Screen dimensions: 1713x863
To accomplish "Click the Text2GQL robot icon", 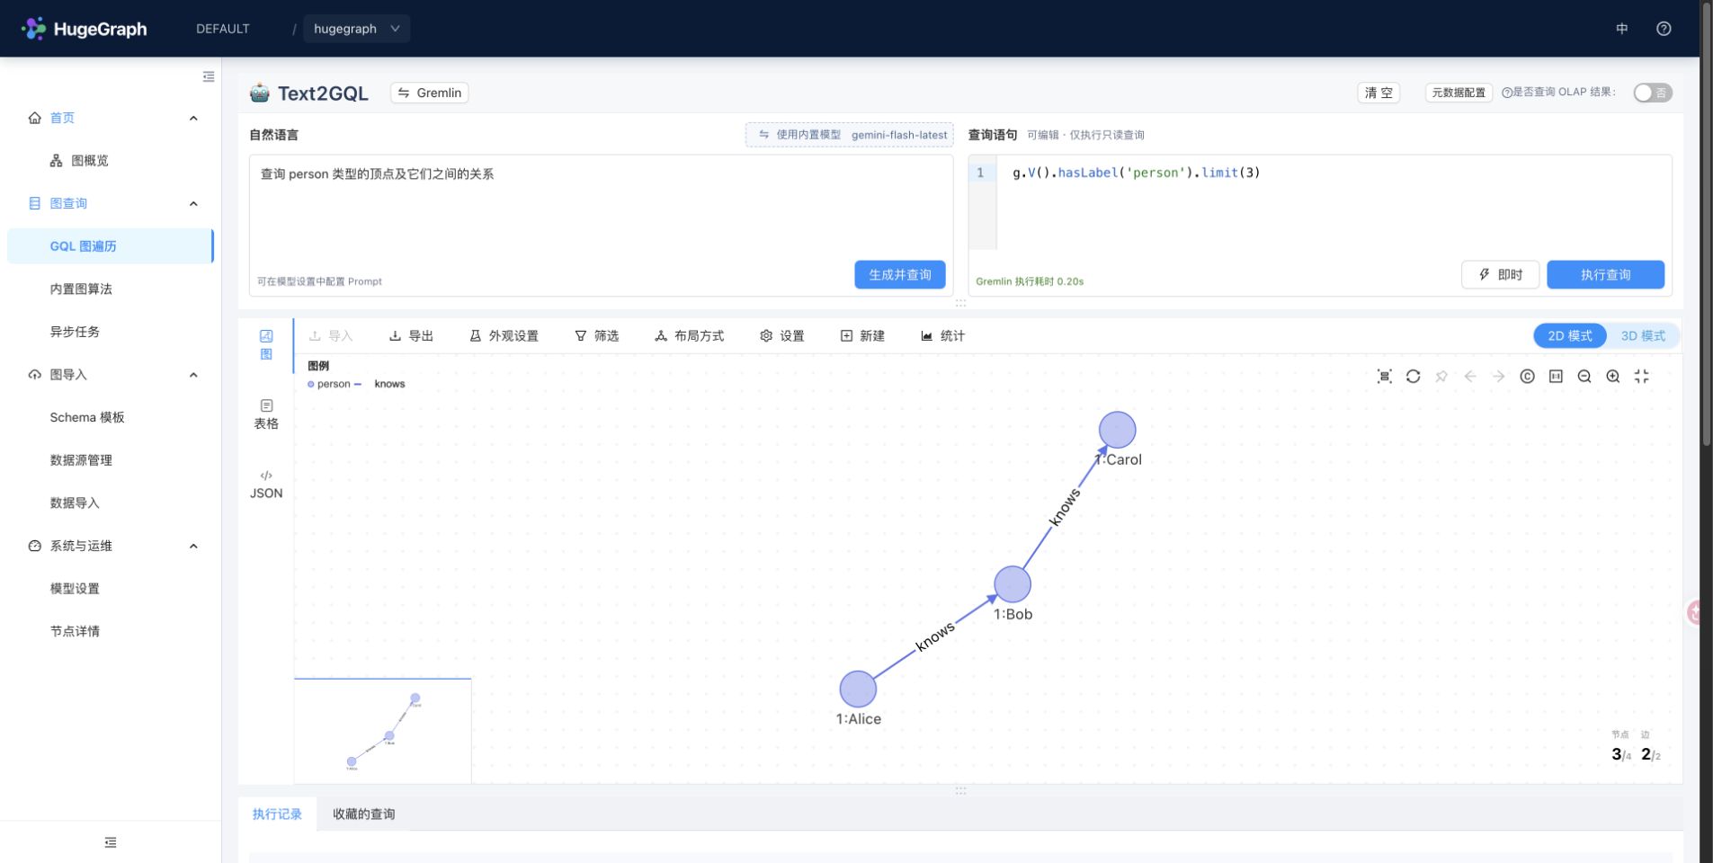I will click(260, 93).
